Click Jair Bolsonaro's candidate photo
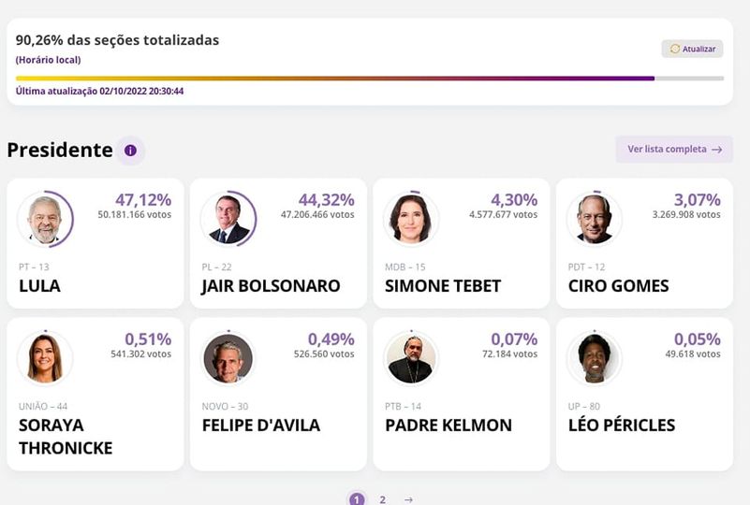Viewport: 750px width, 505px height. pyautogui.click(x=228, y=220)
